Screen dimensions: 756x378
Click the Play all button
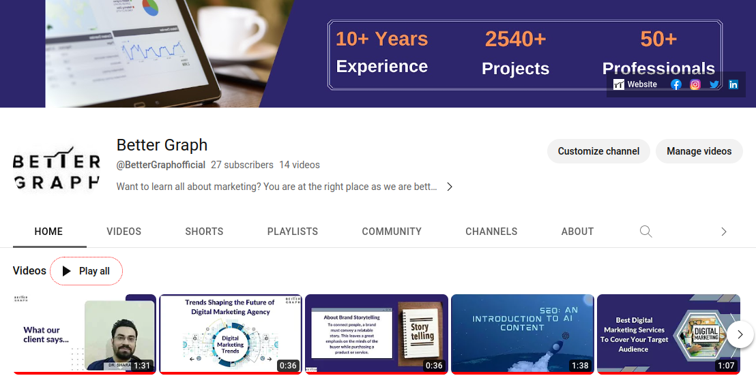pyautogui.click(x=86, y=271)
